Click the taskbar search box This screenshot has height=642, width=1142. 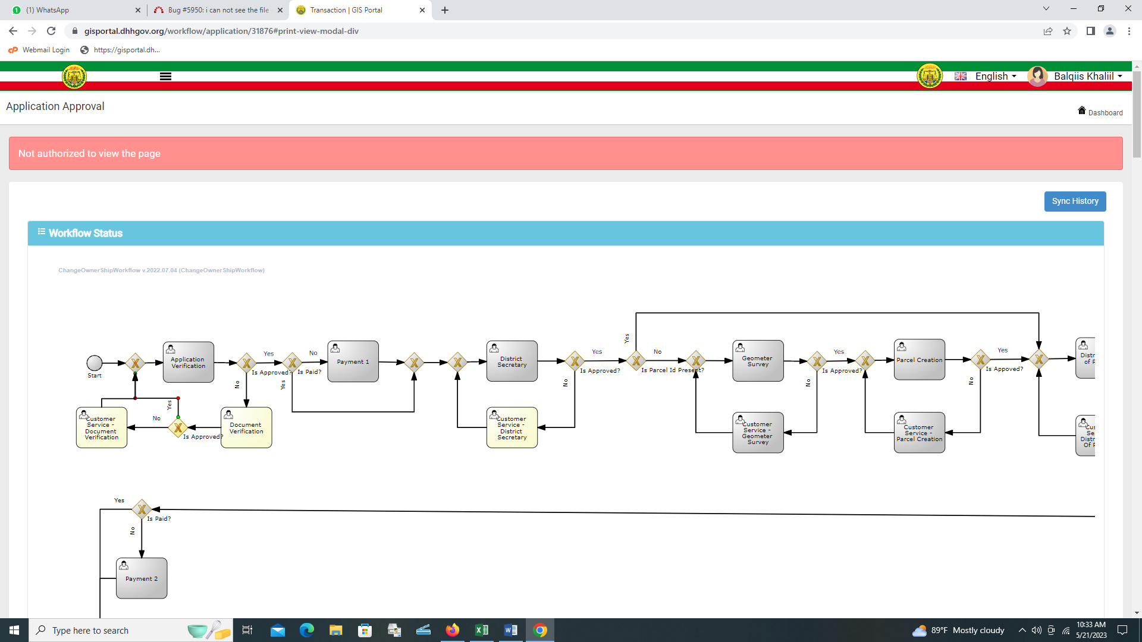click(130, 630)
